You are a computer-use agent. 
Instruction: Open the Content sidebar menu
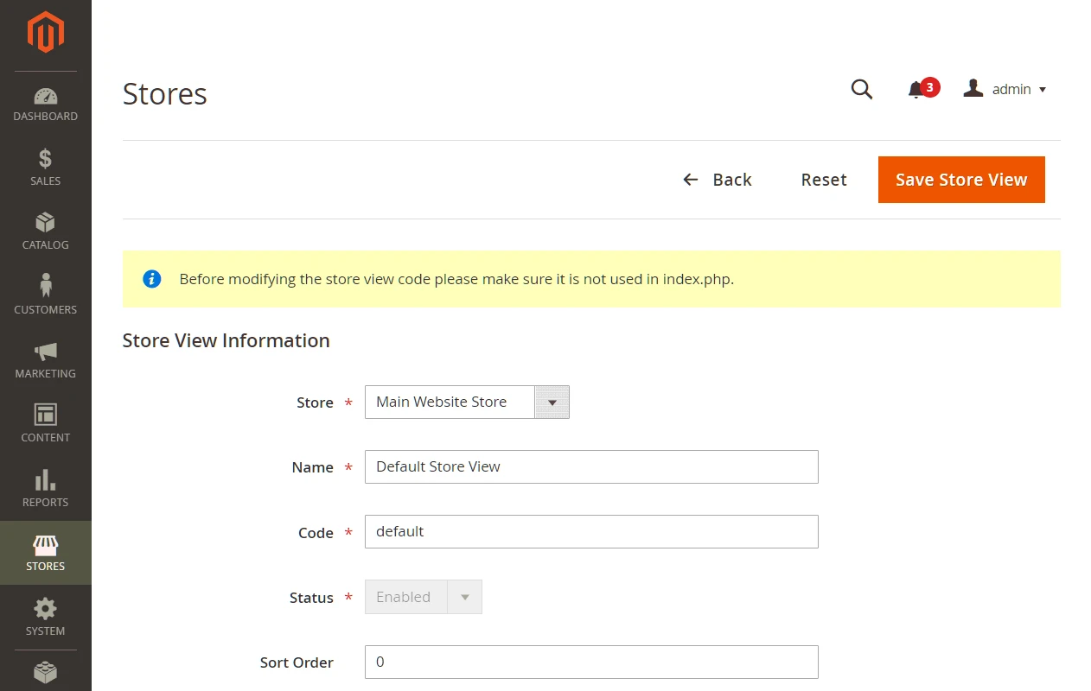45,424
